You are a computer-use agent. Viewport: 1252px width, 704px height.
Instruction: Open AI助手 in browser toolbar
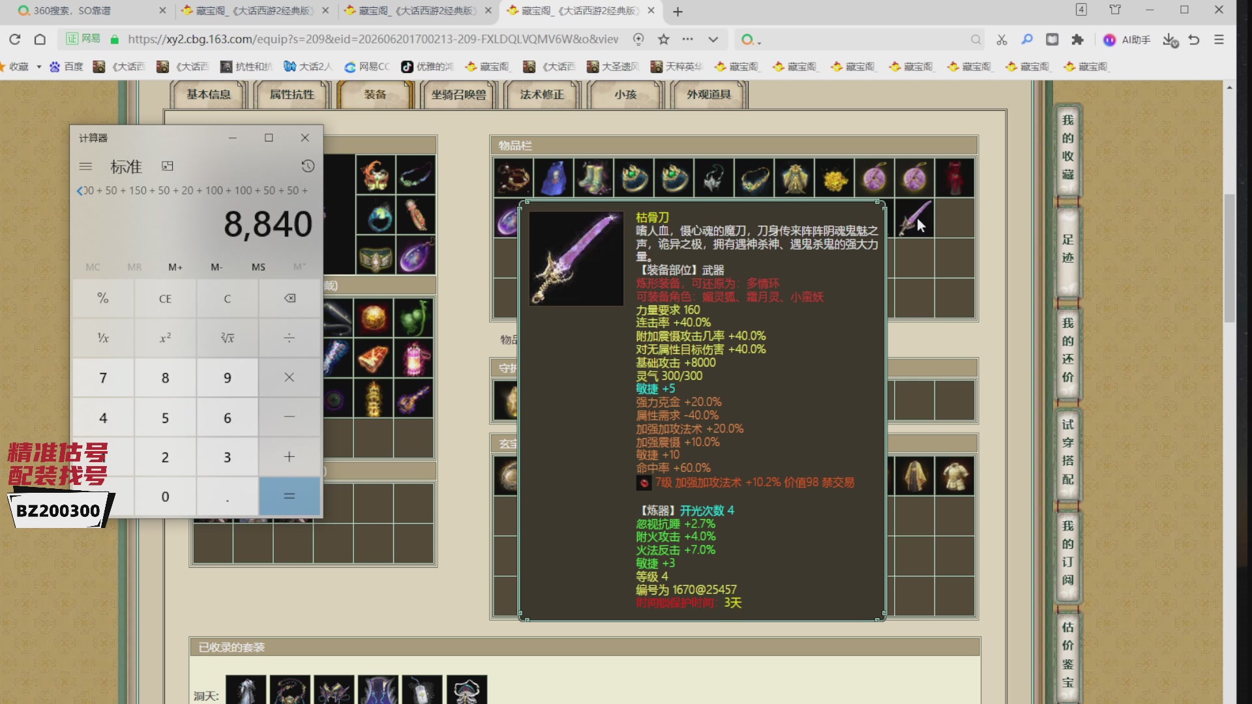click(1127, 40)
